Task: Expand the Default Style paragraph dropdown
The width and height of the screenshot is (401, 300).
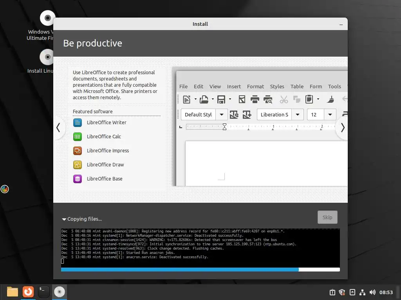Action: (222, 114)
